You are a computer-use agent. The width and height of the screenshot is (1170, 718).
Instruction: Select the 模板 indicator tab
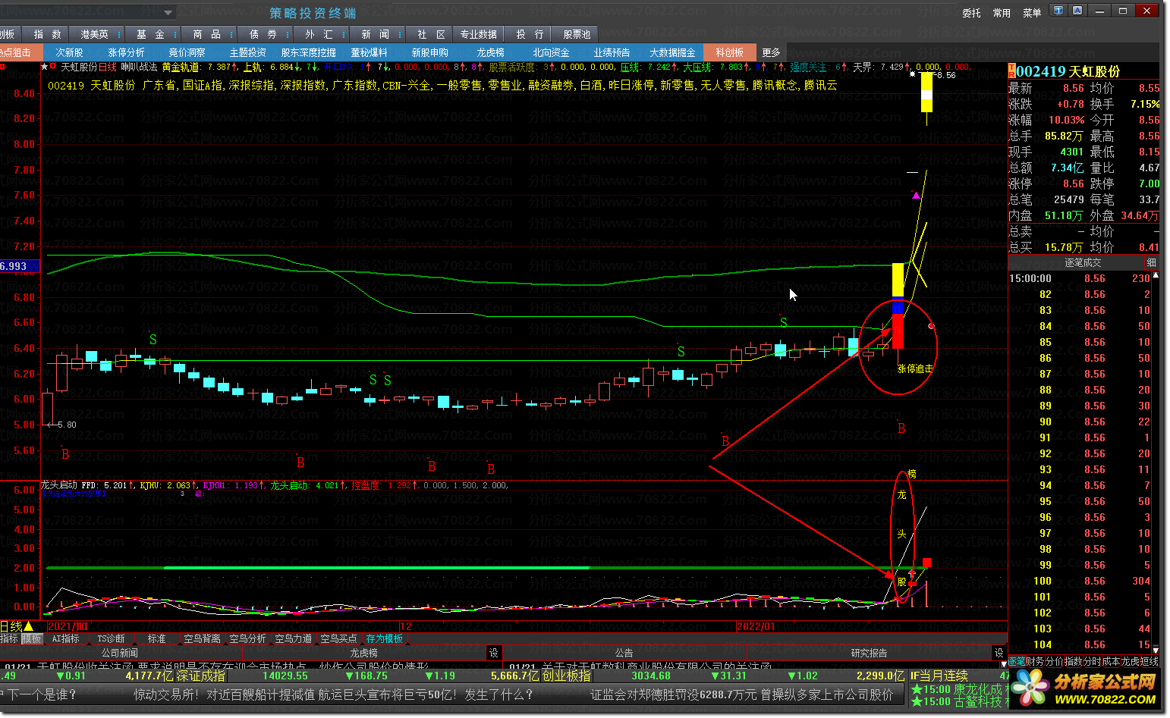click(x=31, y=639)
